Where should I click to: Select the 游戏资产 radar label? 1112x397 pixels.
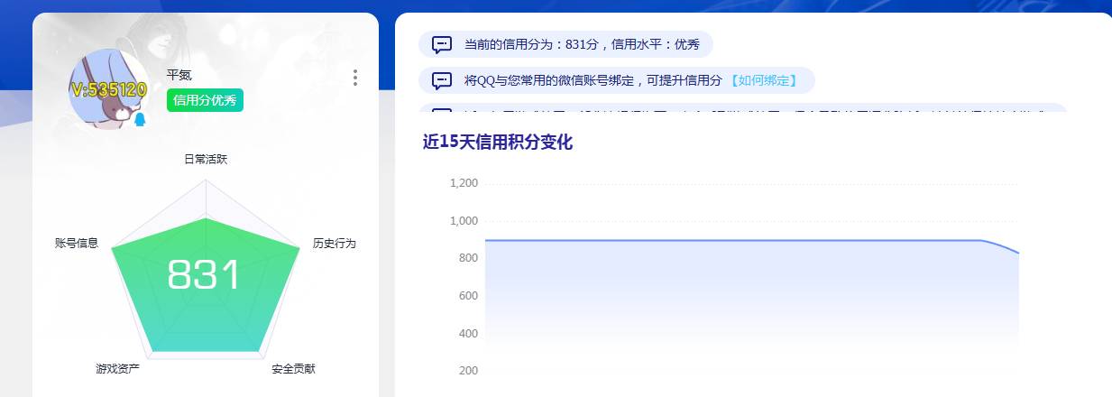coord(118,369)
